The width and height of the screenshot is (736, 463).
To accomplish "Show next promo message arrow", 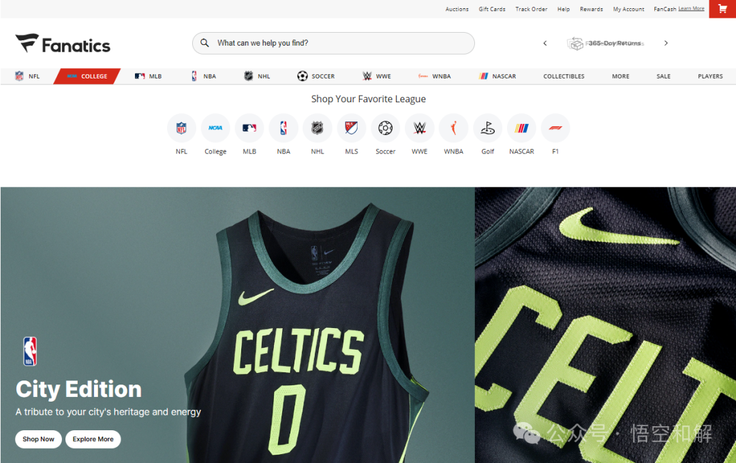I will [666, 43].
